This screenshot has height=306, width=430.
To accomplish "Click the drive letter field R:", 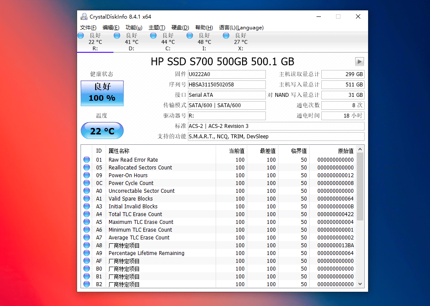I will pos(227,116).
